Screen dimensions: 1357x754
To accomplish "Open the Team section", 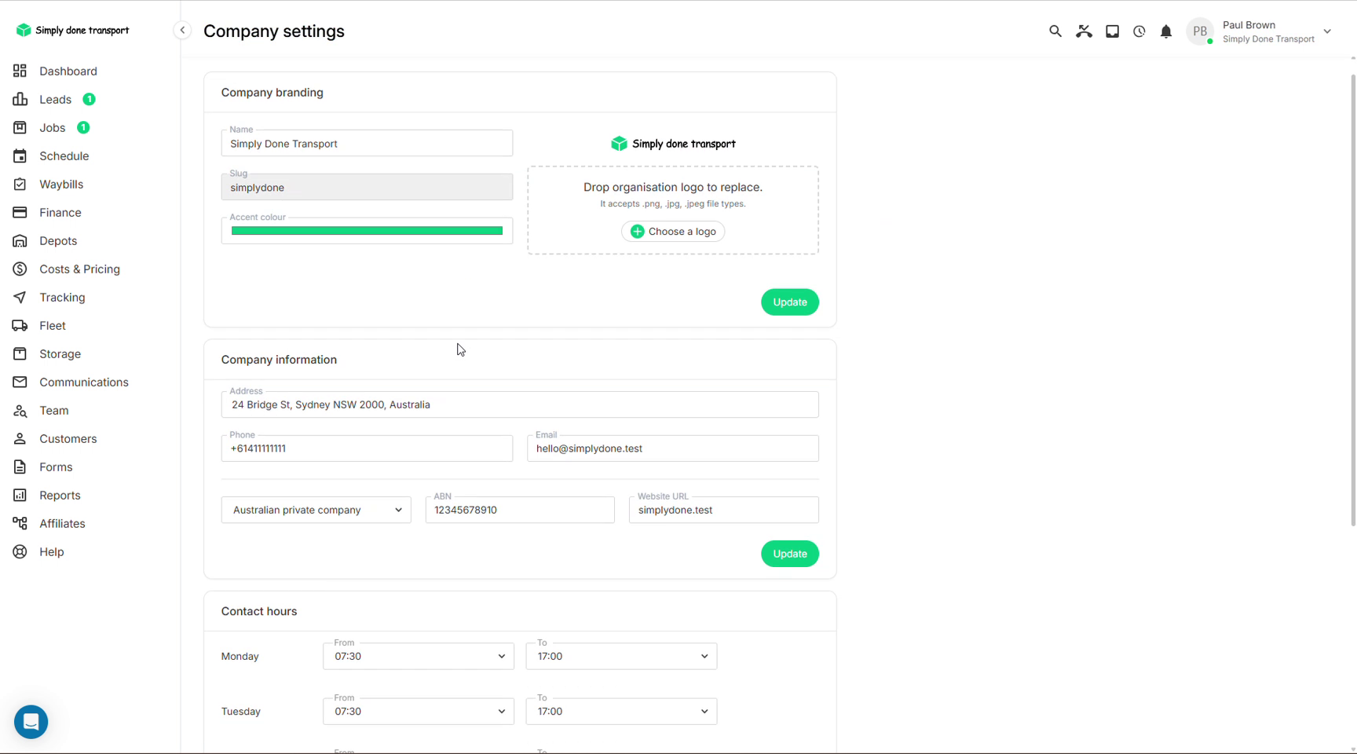I will tap(53, 410).
